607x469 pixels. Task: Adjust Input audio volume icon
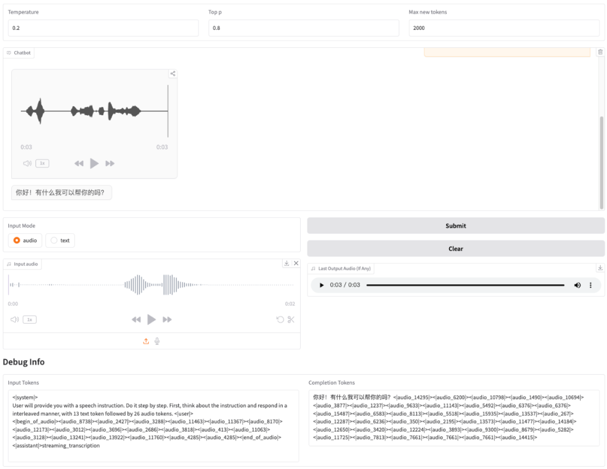coord(15,319)
